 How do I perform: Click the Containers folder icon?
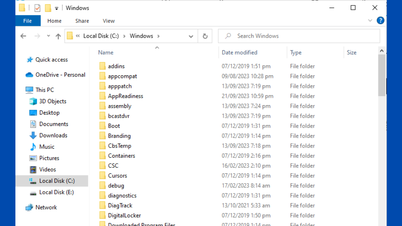pyautogui.click(x=102, y=156)
